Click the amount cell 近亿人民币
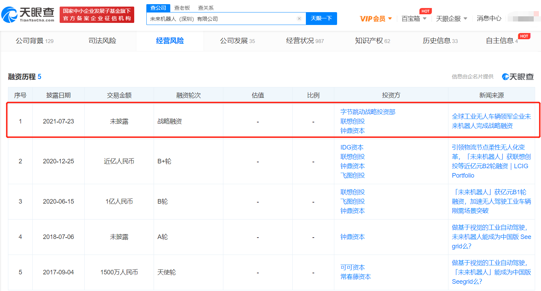The image size is (541, 291). [x=119, y=161]
